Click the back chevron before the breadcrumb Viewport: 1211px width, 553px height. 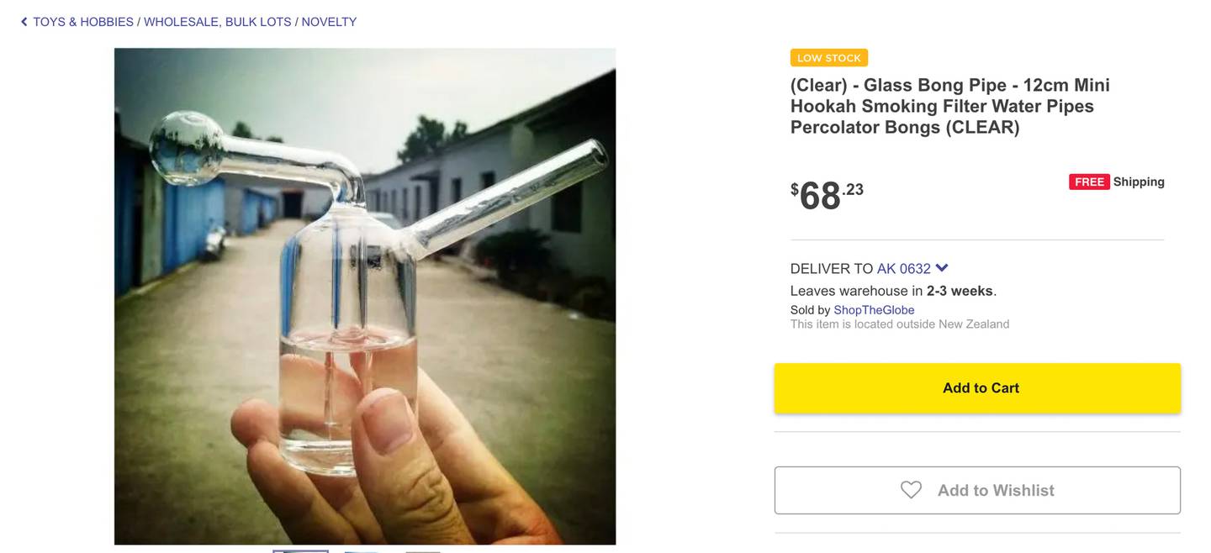[x=24, y=22]
